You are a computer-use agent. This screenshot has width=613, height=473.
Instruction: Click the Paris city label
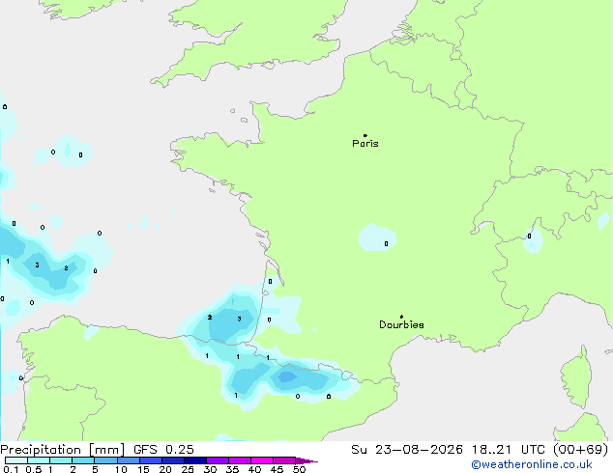pos(365,143)
